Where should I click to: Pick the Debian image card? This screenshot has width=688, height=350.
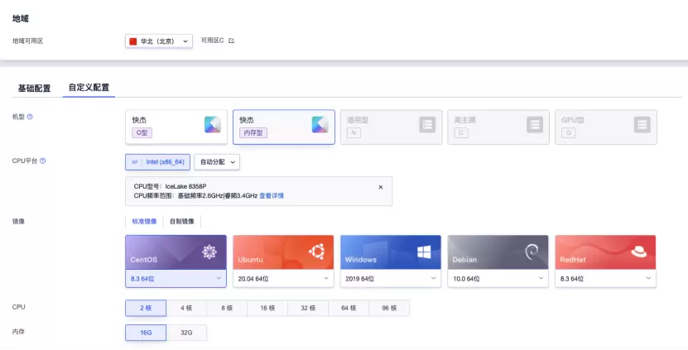(498, 252)
